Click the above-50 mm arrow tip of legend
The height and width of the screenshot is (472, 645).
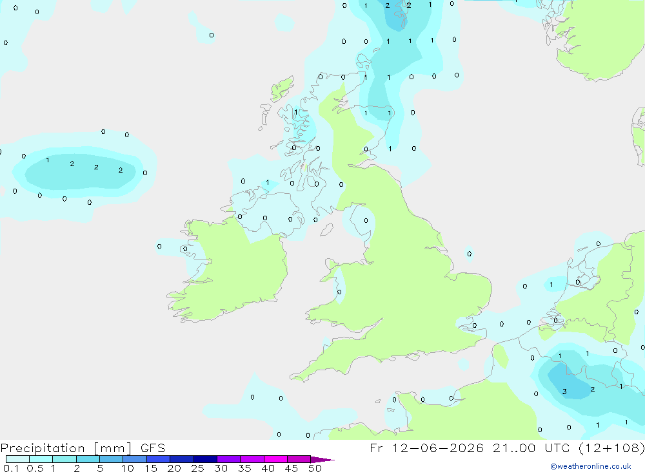(322, 460)
